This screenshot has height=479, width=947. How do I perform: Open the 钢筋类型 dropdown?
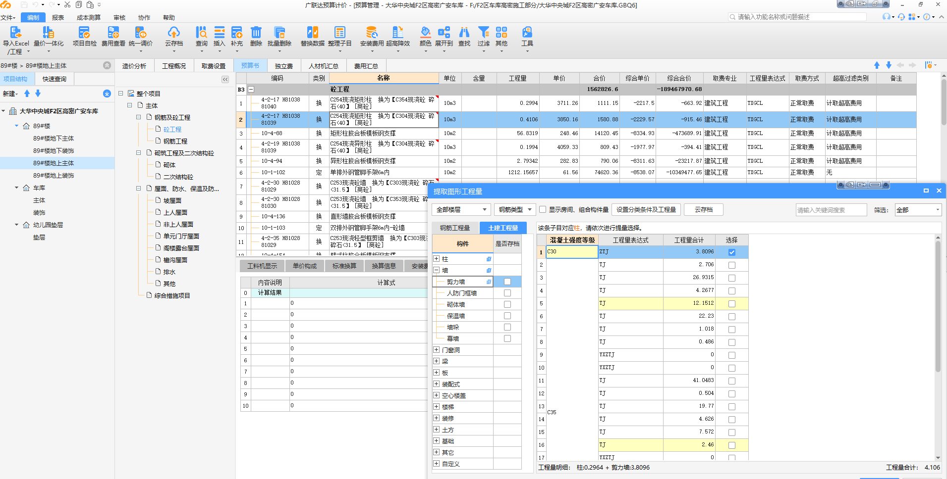click(515, 210)
